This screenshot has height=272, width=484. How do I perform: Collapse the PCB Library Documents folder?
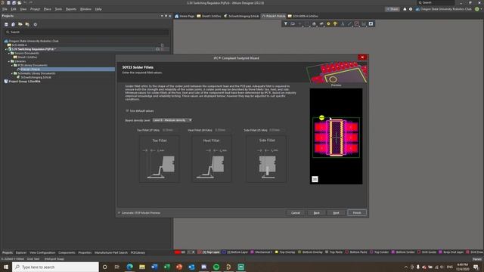coord(12,66)
